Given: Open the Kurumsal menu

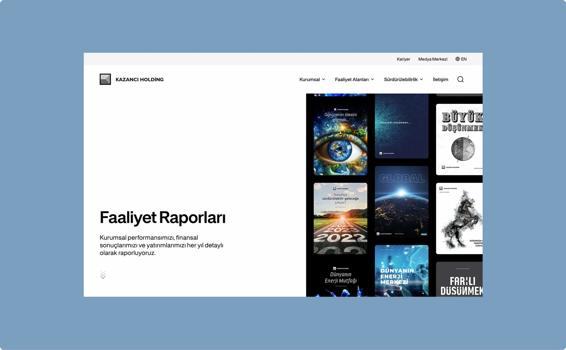Looking at the screenshot, I should click(x=309, y=79).
